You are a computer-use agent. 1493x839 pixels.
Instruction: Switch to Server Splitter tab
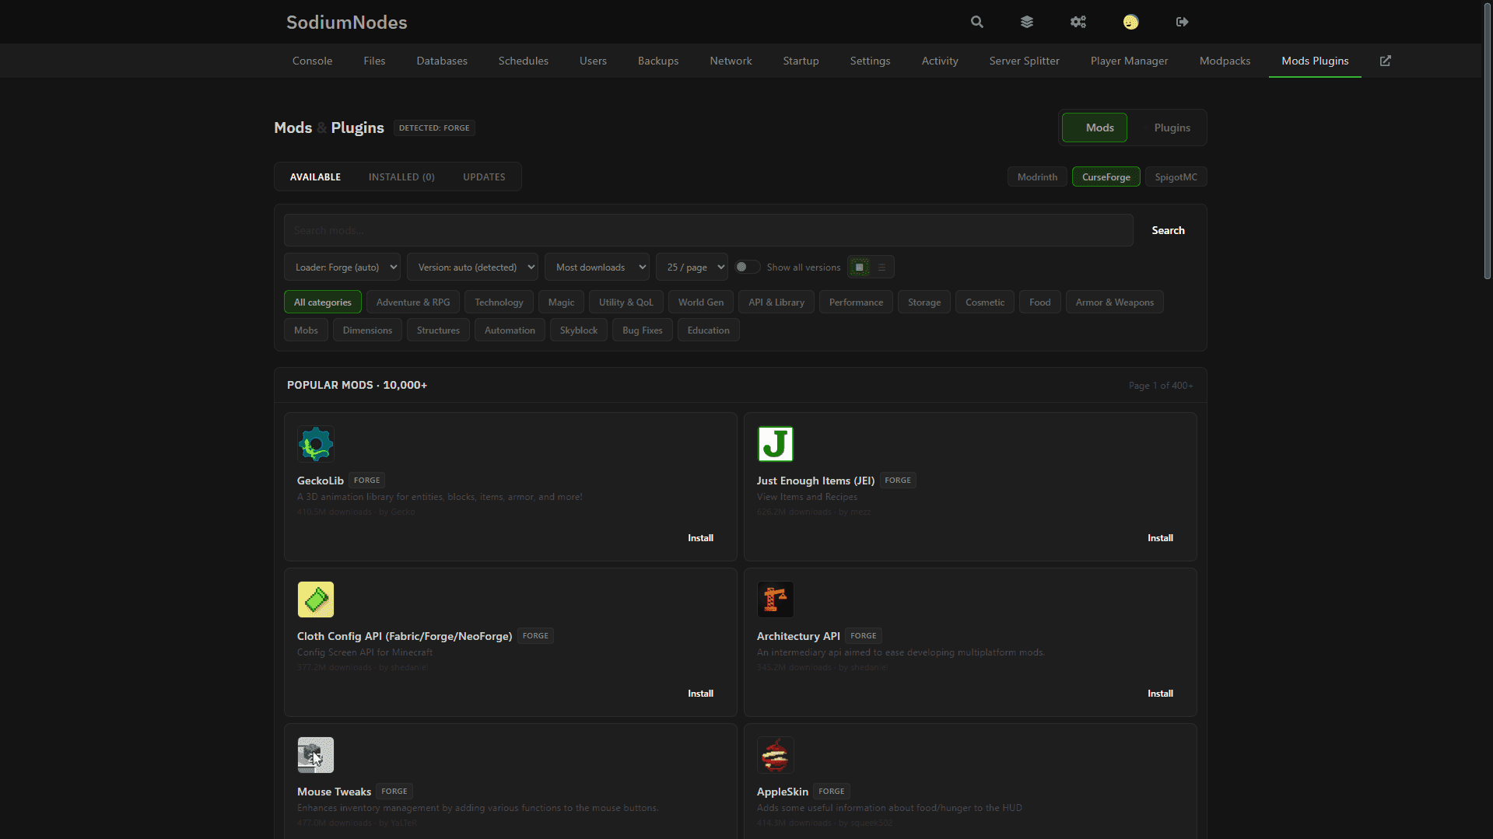tap(1024, 61)
